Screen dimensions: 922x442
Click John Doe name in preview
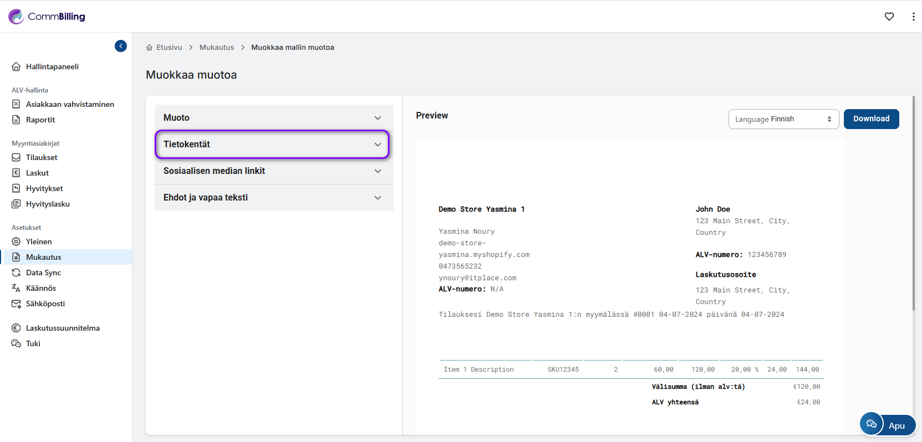(x=713, y=209)
